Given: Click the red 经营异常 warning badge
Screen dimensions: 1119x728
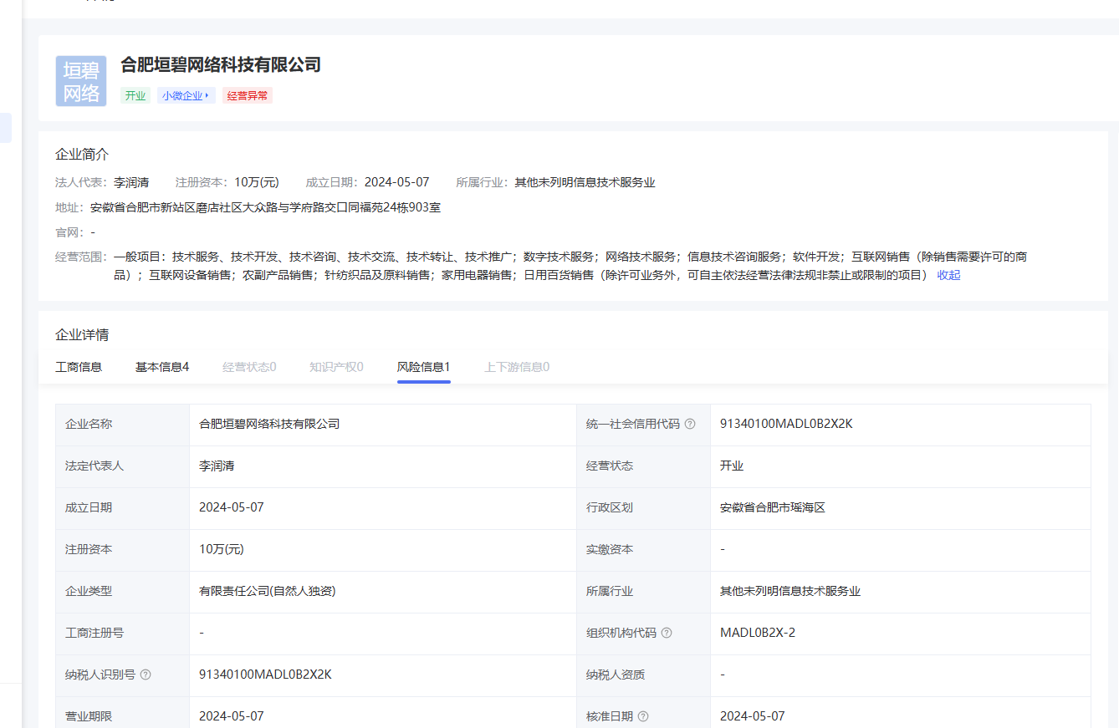Looking at the screenshot, I should [247, 95].
